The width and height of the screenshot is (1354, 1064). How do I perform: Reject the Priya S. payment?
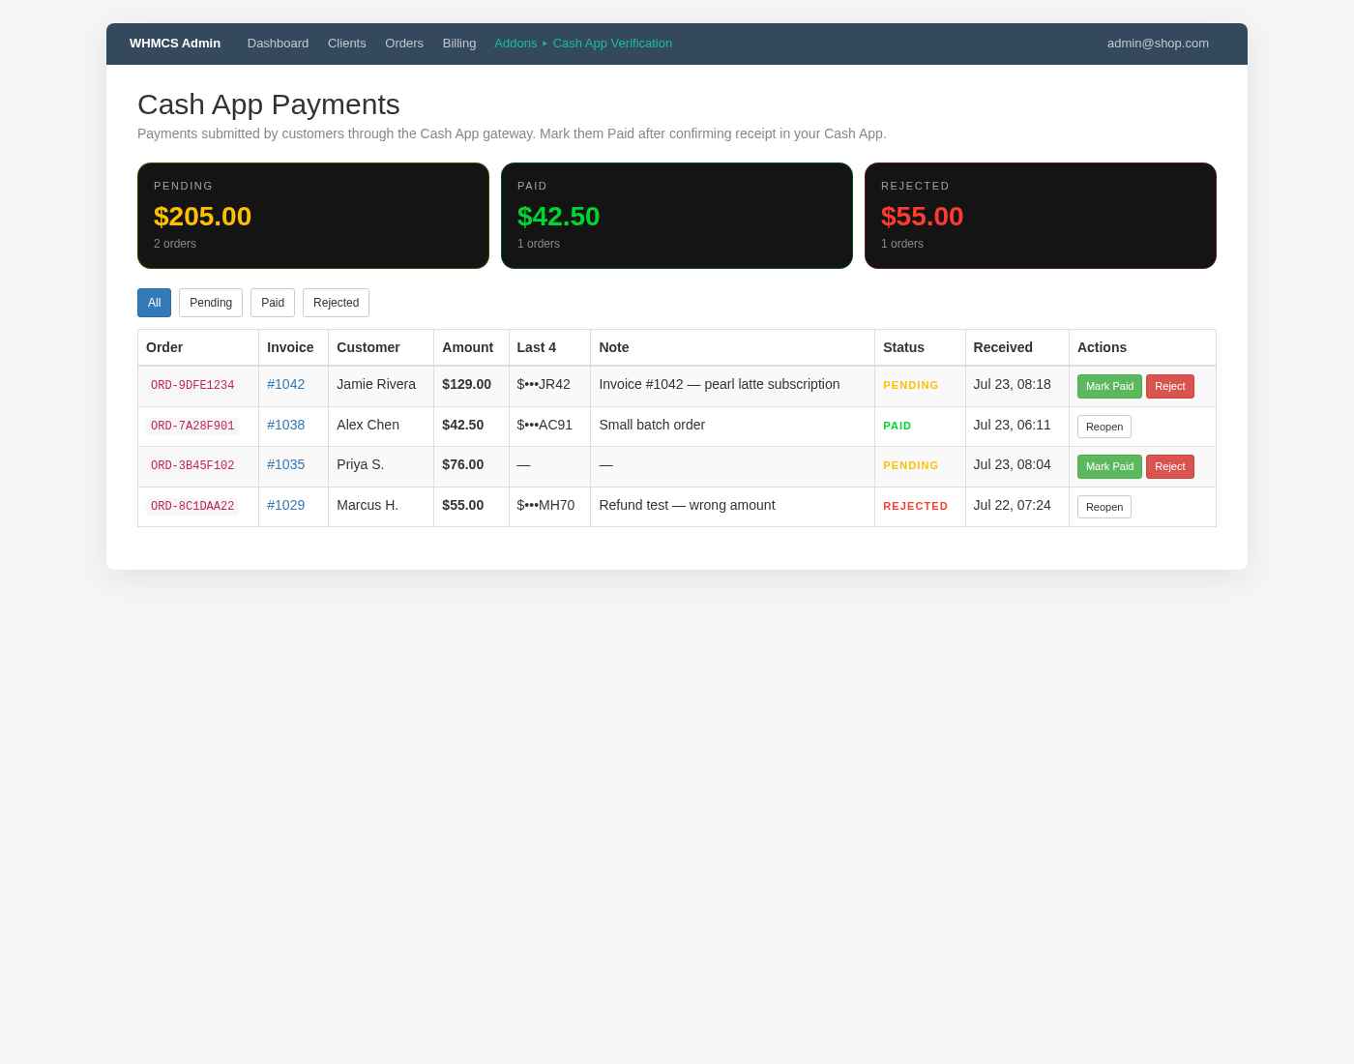click(x=1169, y=466)
